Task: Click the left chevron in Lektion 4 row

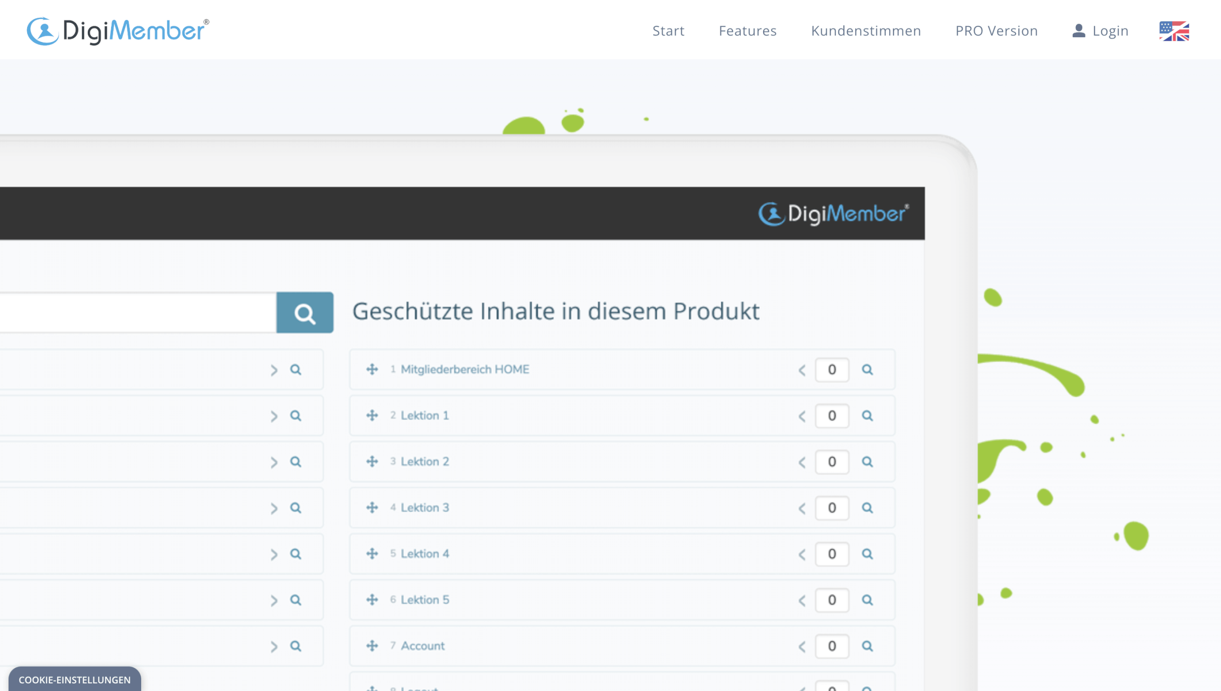Action: point(802,555)
